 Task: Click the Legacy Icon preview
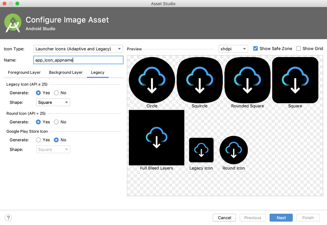201,150
